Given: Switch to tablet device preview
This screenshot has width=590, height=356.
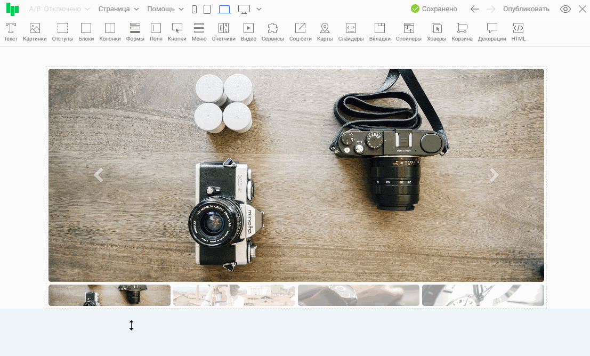Looking at the screenshot, I should pyautogui.click(x=207, y=9).
